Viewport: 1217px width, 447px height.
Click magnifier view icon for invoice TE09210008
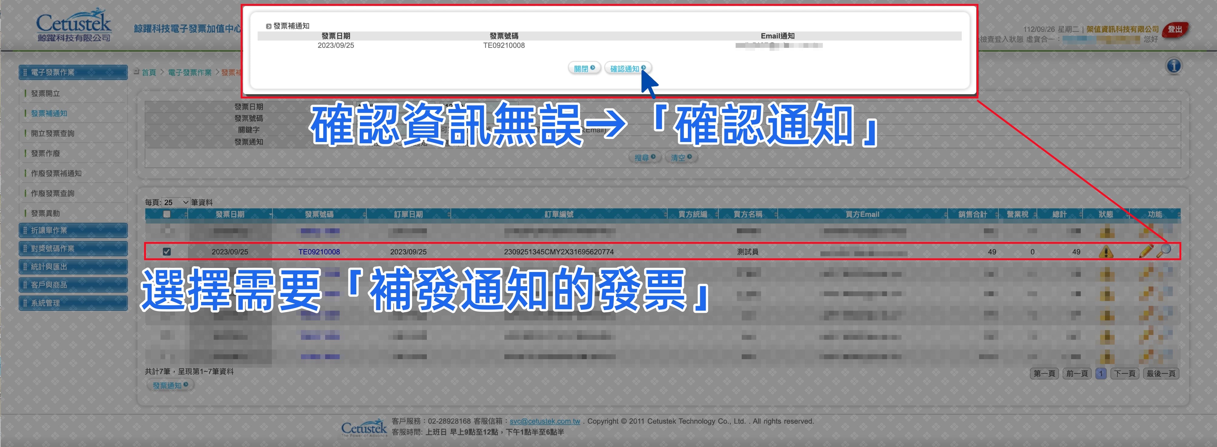(x=1164, y=251)
